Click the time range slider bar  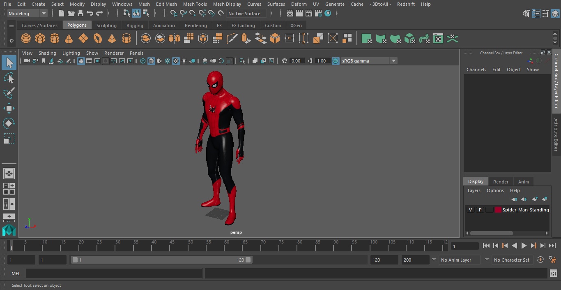(x=162, y=260)
